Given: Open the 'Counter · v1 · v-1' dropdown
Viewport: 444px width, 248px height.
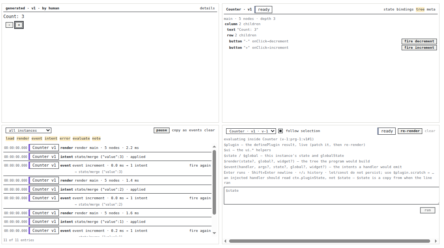Looking at the screenshot, I should click(251, 131).
